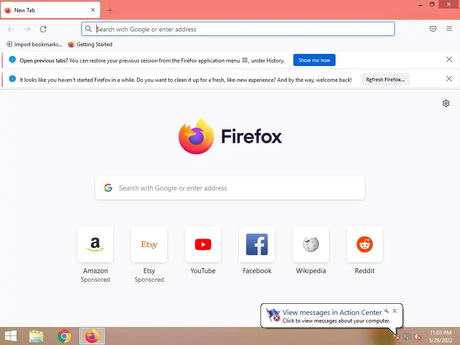Focus the top address bar

click(238, 29)
